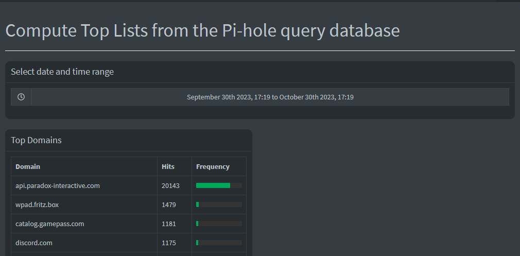This screenshot has width=520, height=256.
Task: Open the date and time range picker field
Action: coord(270,97)
